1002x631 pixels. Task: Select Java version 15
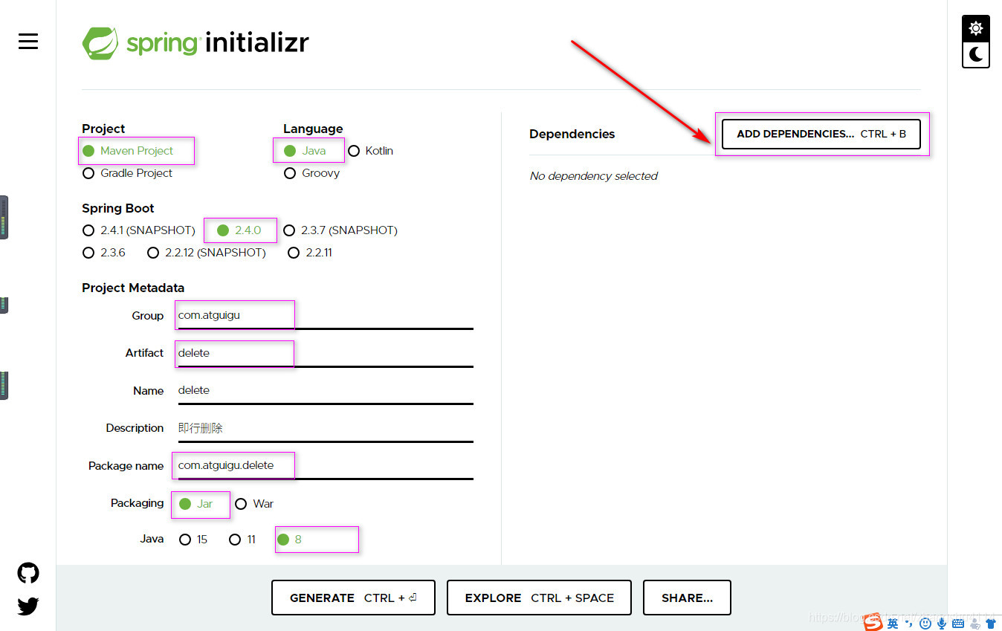click(193, 540)
